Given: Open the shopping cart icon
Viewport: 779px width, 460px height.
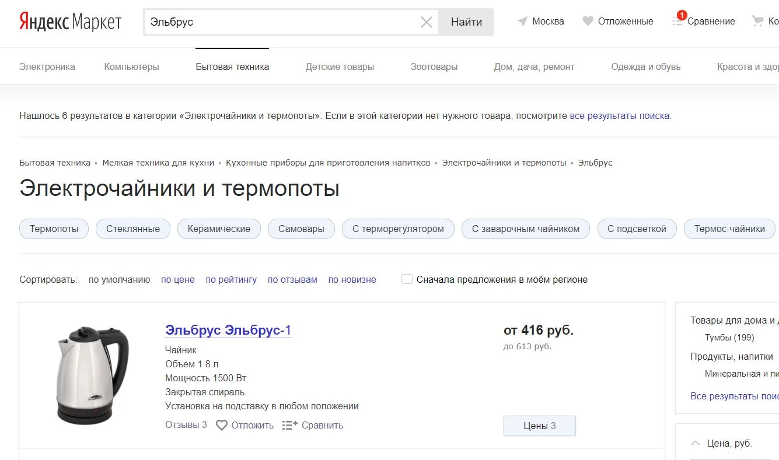Looking at the screenshot, I should (x=757, y=22).
